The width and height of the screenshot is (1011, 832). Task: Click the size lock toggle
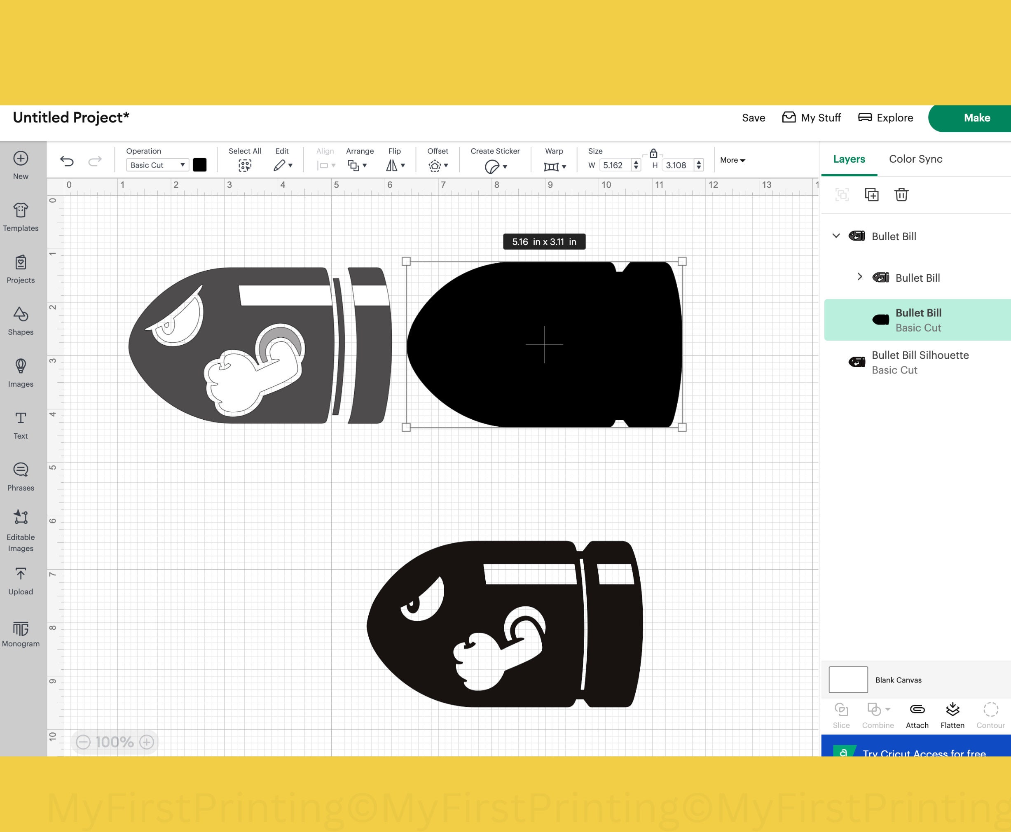[653, 153]
